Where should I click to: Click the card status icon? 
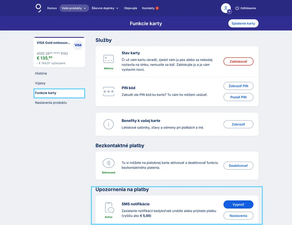click(109, 59)
